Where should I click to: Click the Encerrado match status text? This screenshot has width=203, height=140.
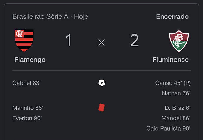pyautogui.click(x=172, y=16)
